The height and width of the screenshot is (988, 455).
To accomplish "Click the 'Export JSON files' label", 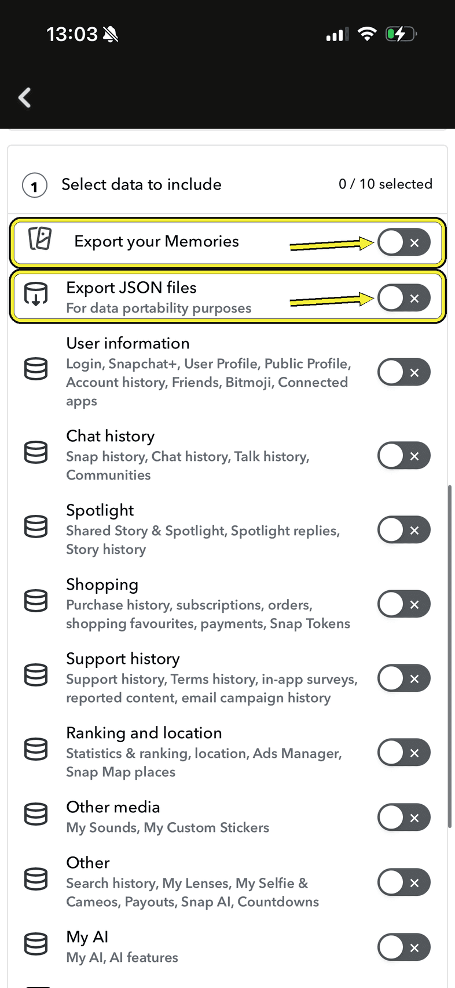I will (x=131, y=288).
